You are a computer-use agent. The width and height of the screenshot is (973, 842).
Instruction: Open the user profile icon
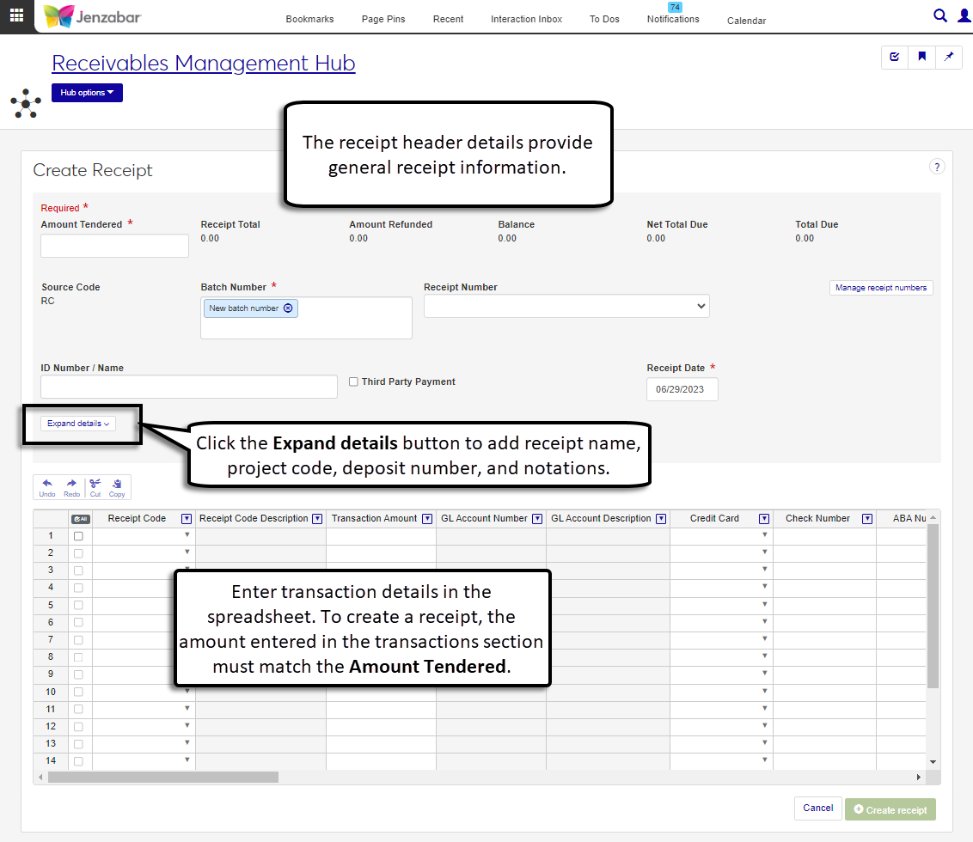point(964,15)
